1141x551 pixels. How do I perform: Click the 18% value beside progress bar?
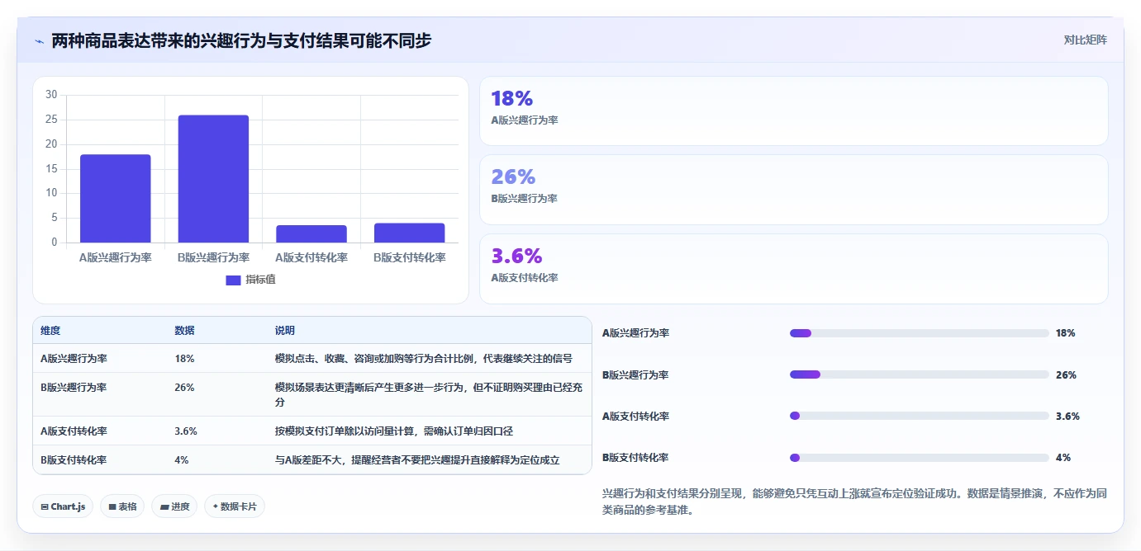coord(1066,333)
